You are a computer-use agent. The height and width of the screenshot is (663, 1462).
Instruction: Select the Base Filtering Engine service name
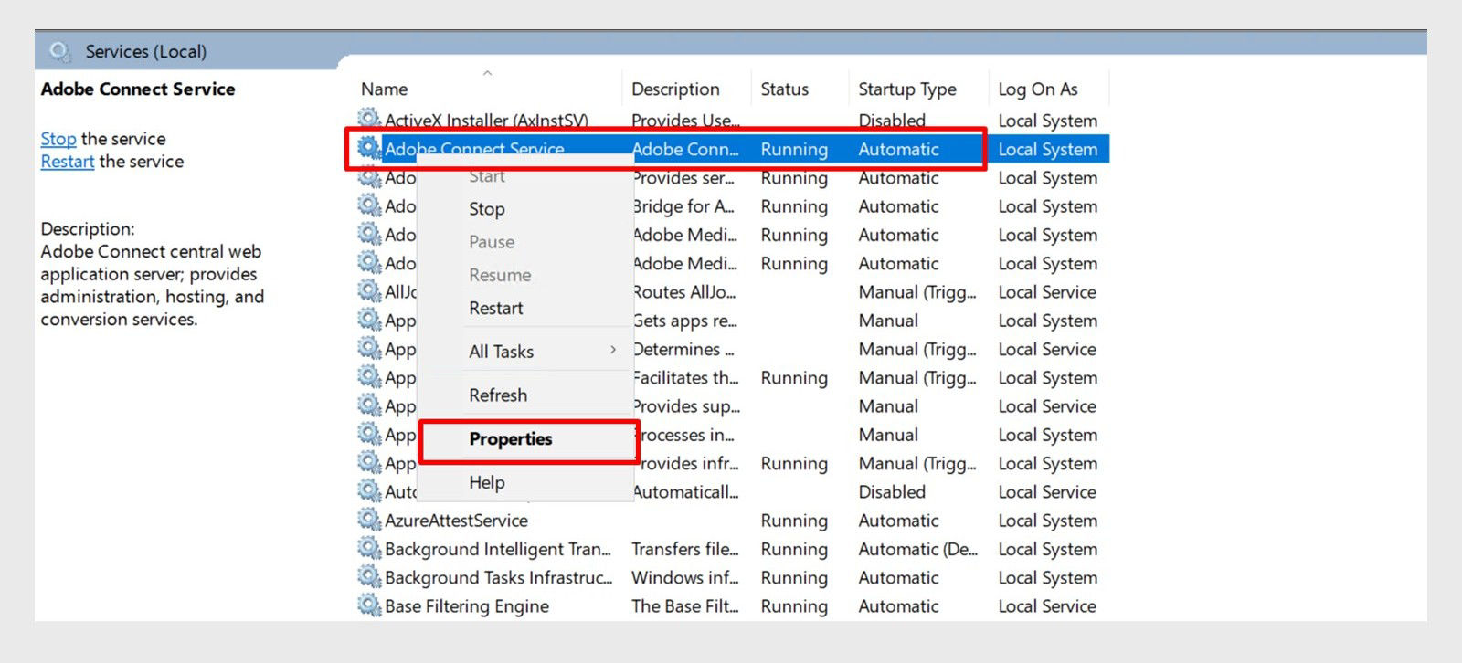click(467, 606)
